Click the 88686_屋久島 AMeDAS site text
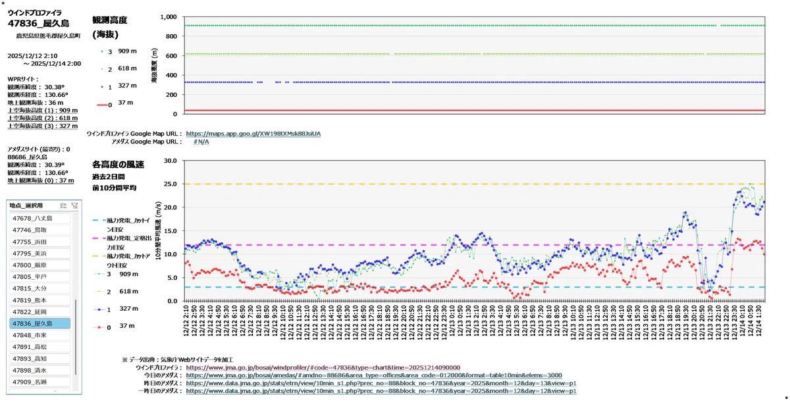 pos(27,157)
